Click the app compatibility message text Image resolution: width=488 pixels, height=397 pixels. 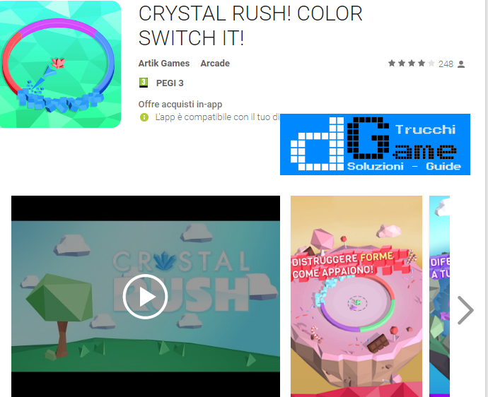click(217, 117)
